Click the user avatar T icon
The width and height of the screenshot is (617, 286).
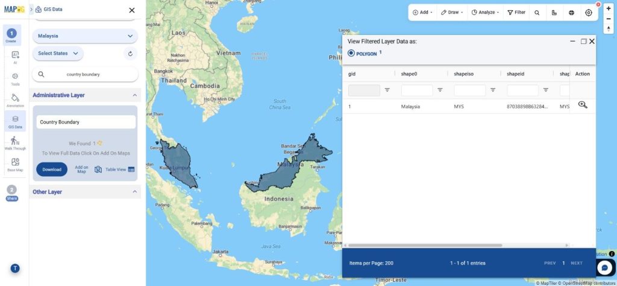pos(15,269)
